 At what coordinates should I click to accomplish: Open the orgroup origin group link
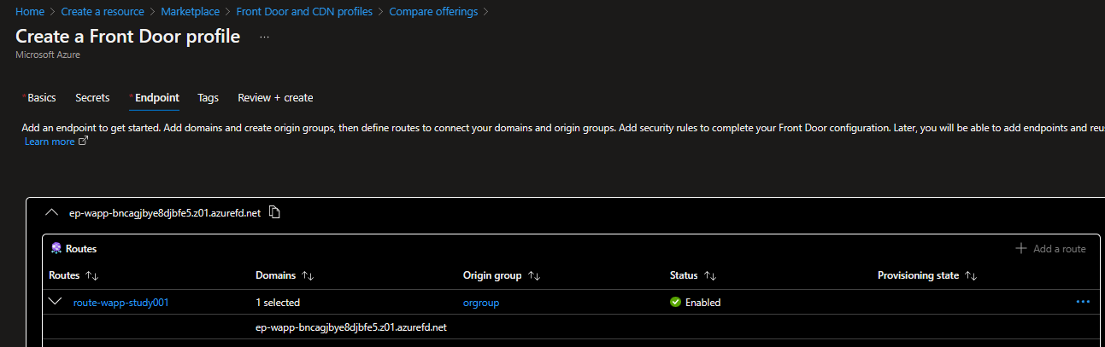(481, 303)
